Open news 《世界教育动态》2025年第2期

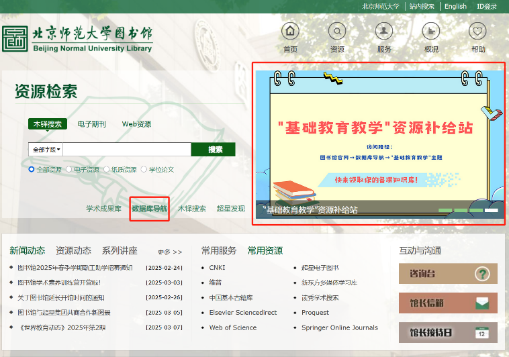point(62,327)
